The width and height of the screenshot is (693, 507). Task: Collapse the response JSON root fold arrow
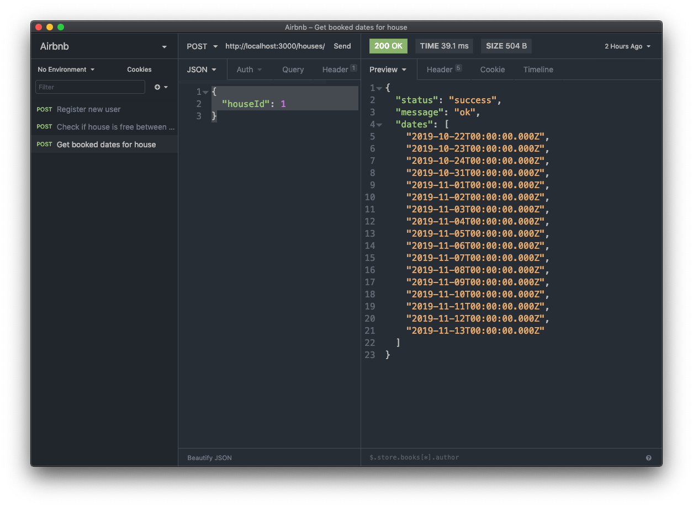(x=379, y=88)
